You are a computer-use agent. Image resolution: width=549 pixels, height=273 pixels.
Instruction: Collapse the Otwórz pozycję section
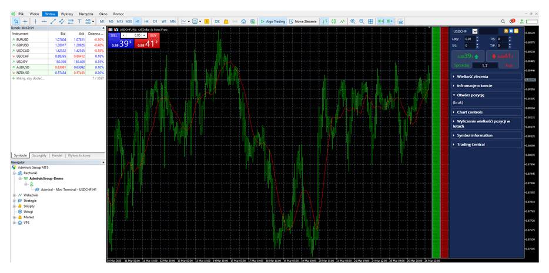click(x=487, y=95)
